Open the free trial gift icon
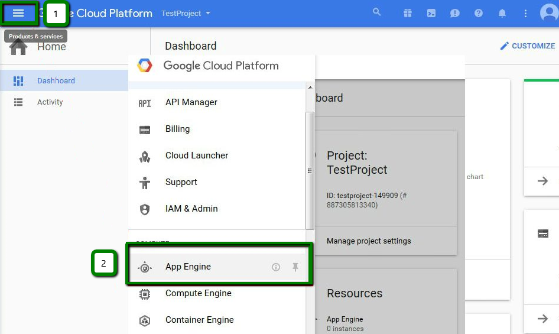The width and height of the screenshot is (559, 334). coord(408,13)
